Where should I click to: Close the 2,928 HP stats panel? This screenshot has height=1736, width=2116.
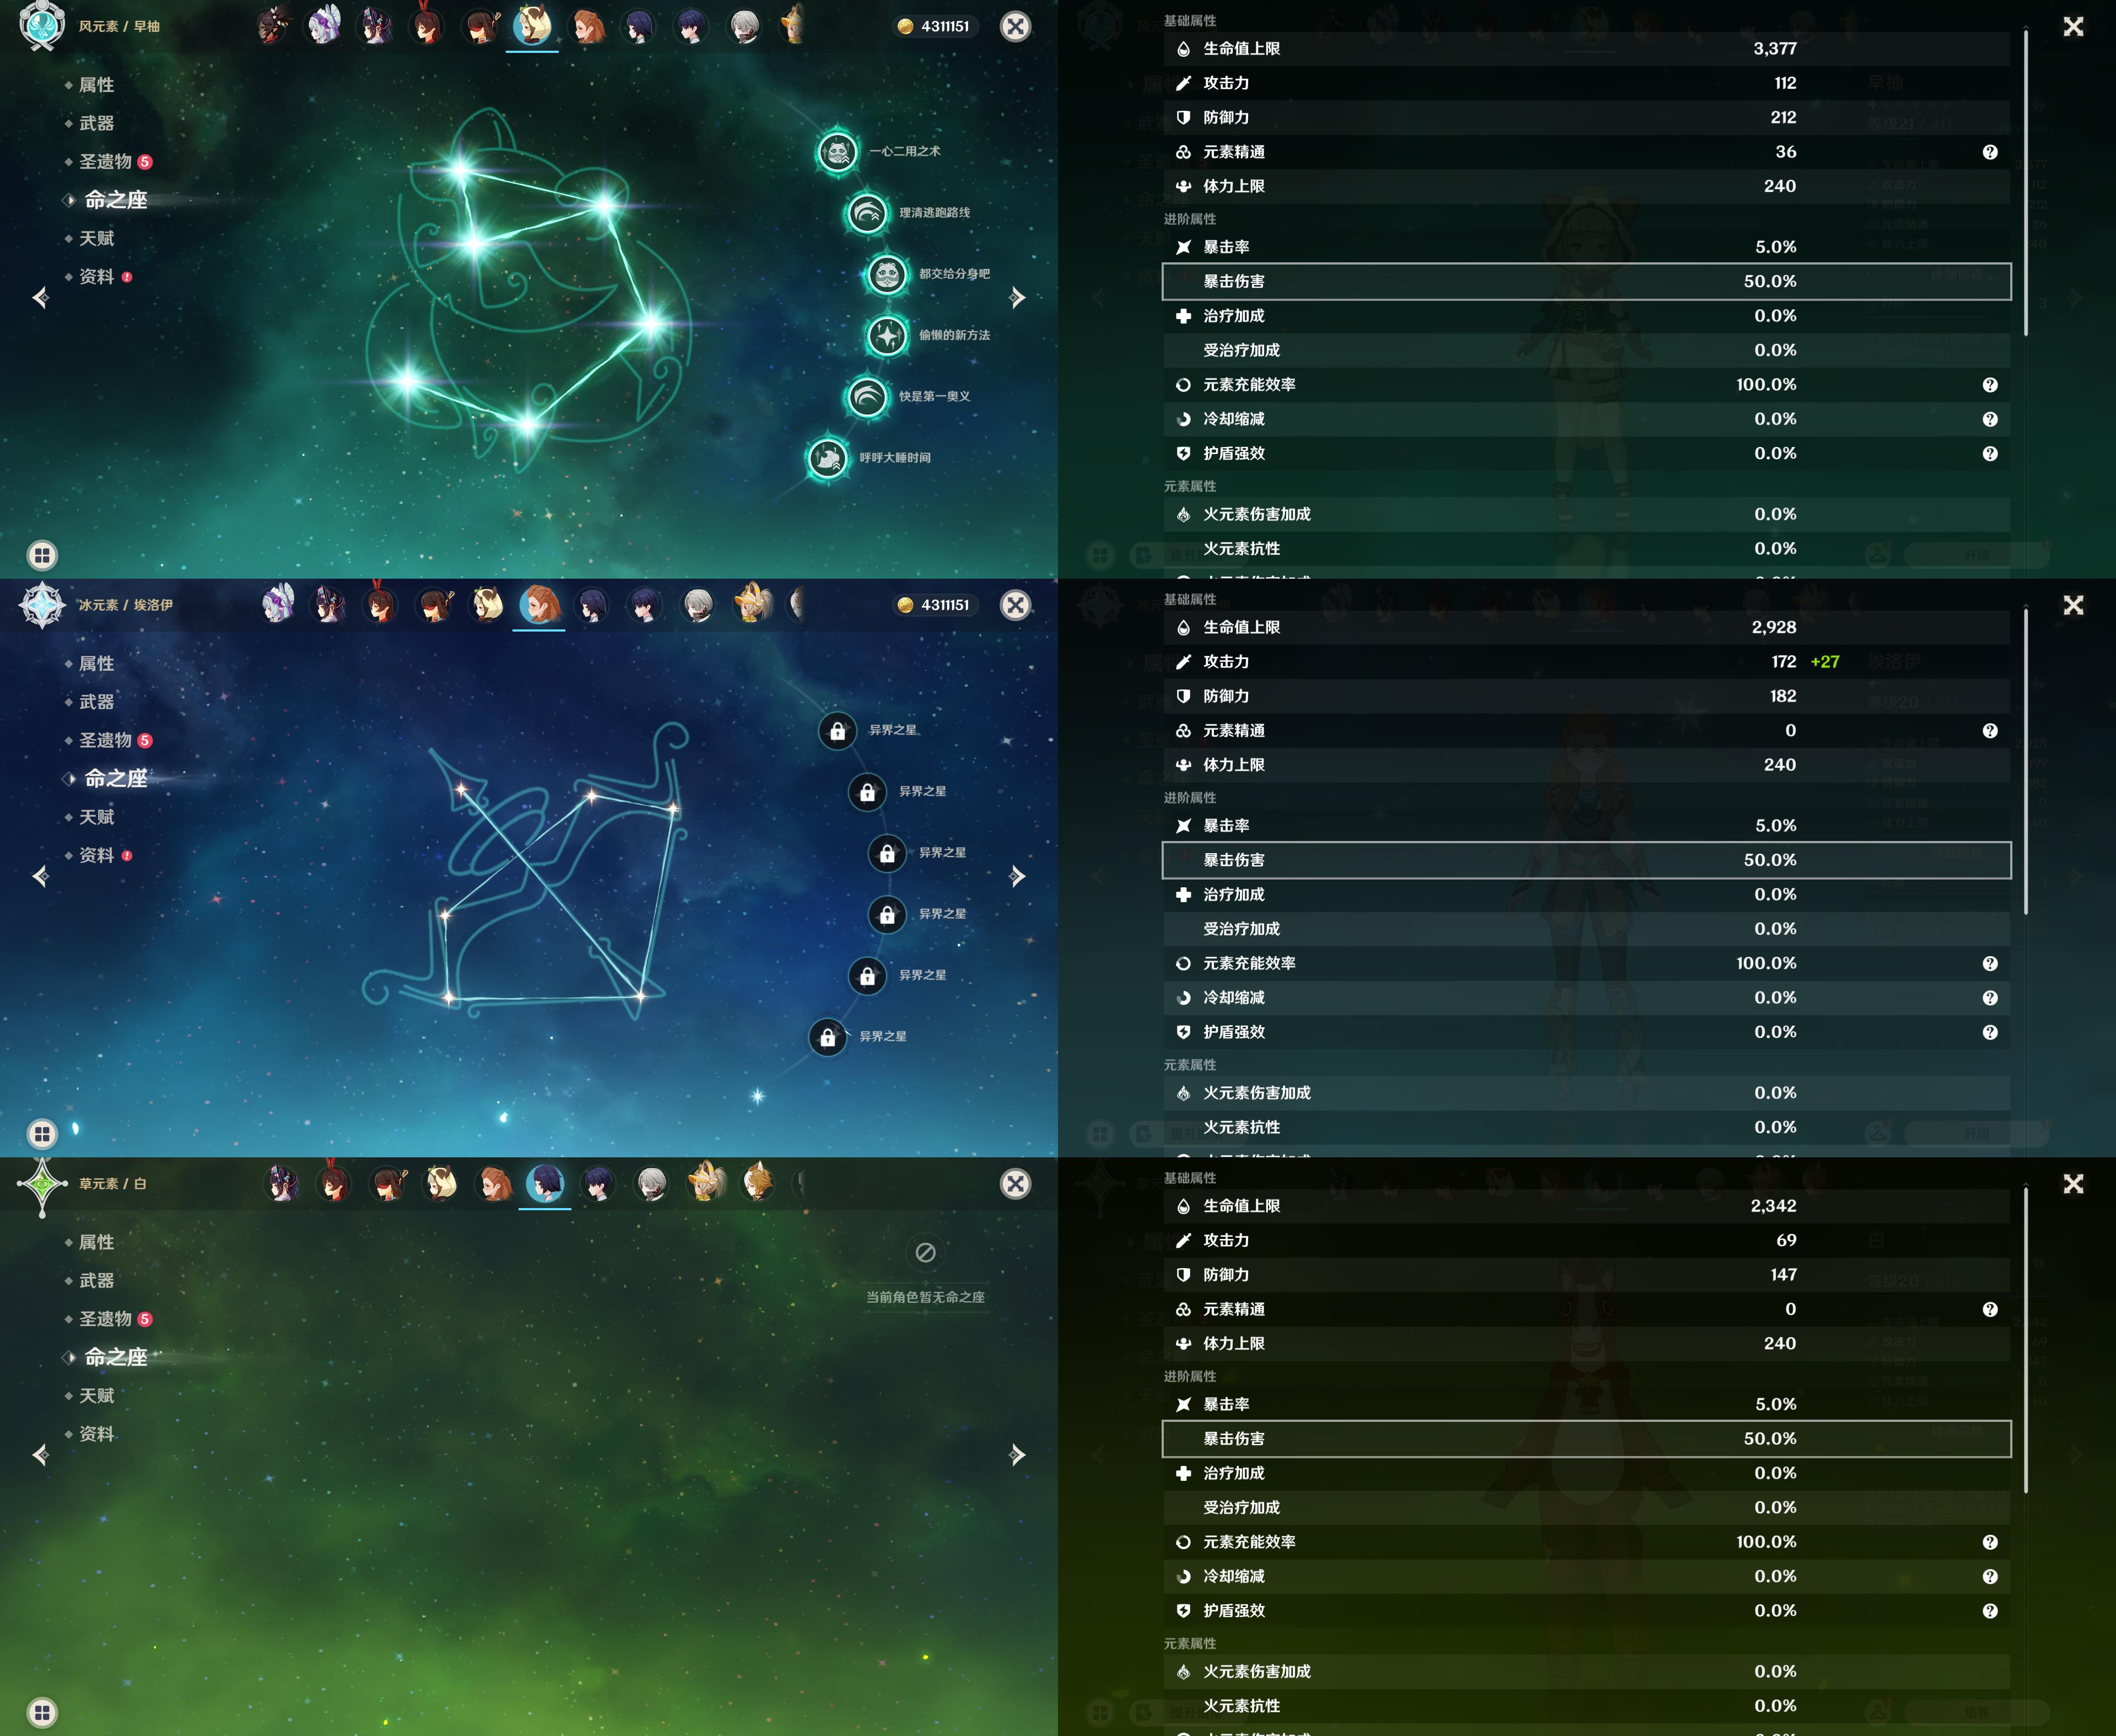tap(2073, 605)
